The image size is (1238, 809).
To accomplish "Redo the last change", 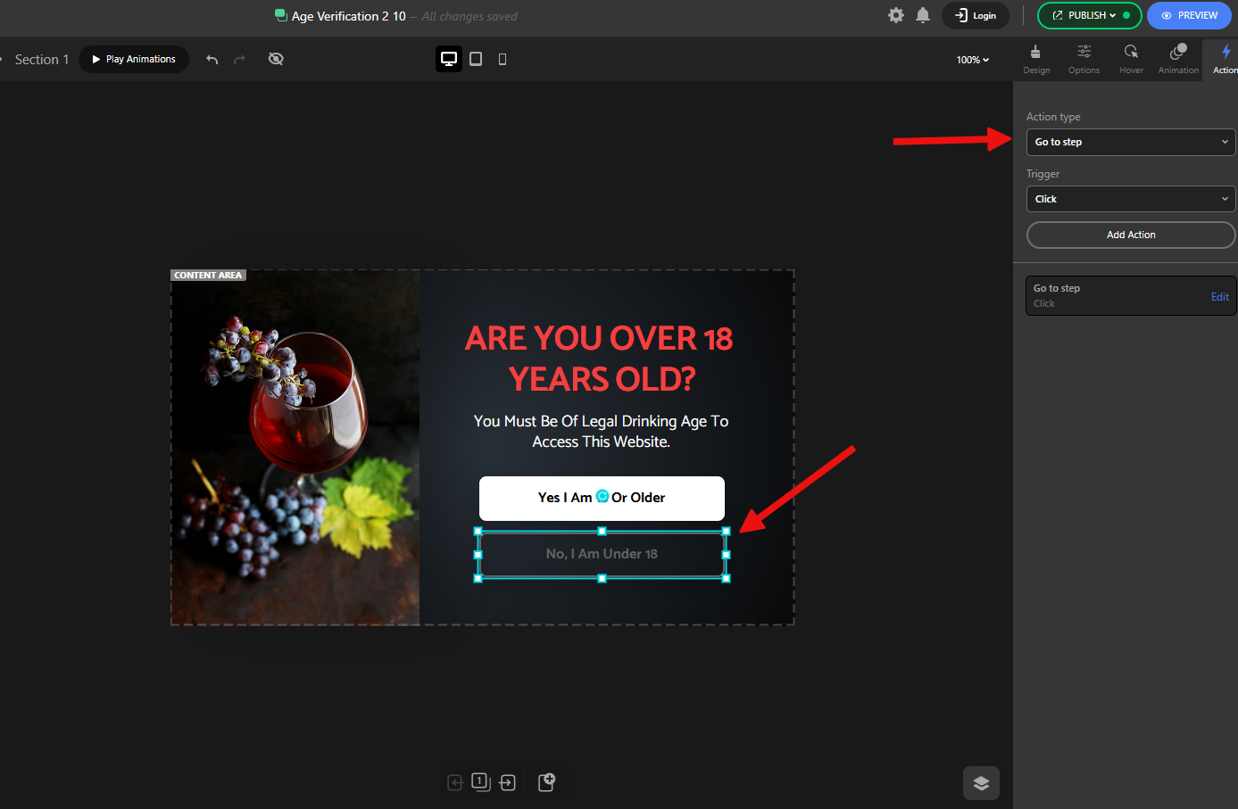I will coord(239,59).
